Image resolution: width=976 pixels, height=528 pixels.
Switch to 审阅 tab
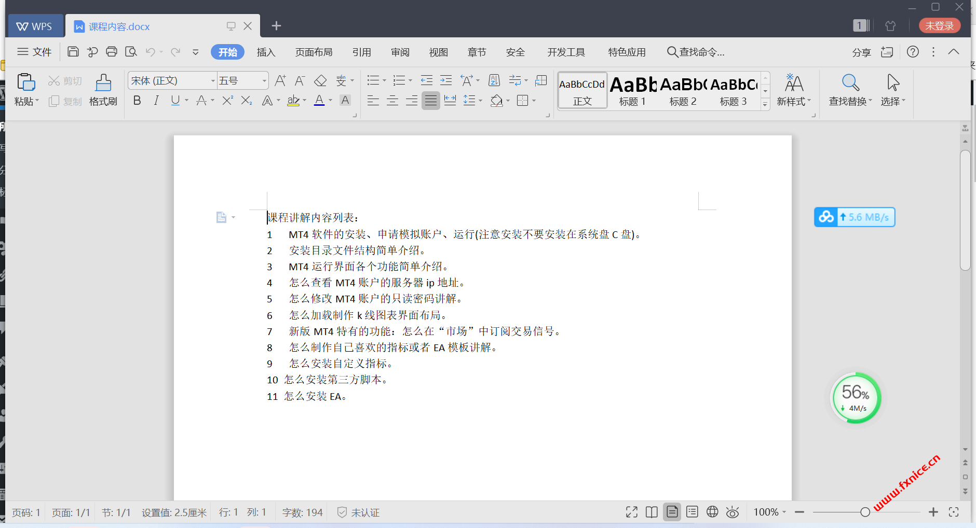click(x=400, y=52)
